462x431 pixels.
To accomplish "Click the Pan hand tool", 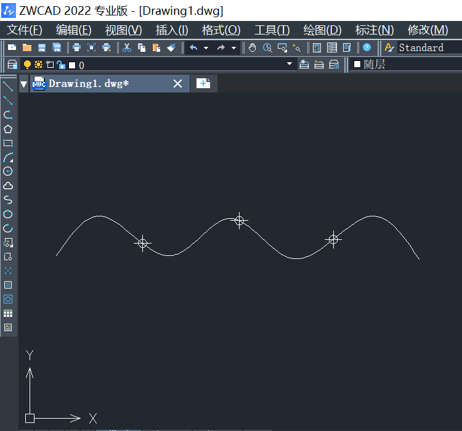I will (x=253, y=47).
